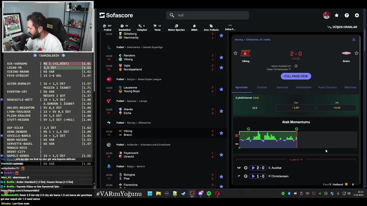Open the Brann team logo

coord(346,53)
